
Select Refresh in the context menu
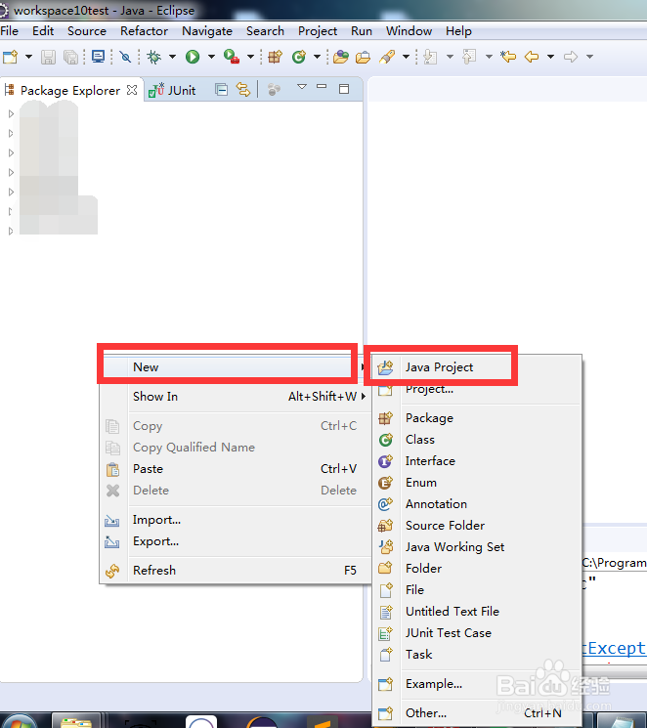tap(235, 570)
